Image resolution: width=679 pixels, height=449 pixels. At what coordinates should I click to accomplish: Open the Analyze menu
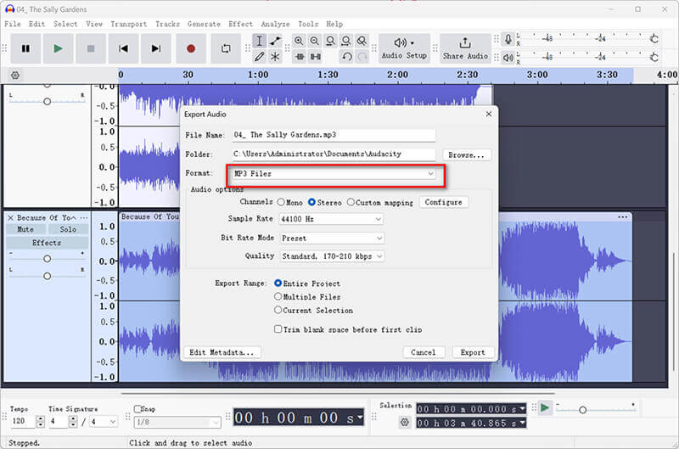click(x=275, y=25)
